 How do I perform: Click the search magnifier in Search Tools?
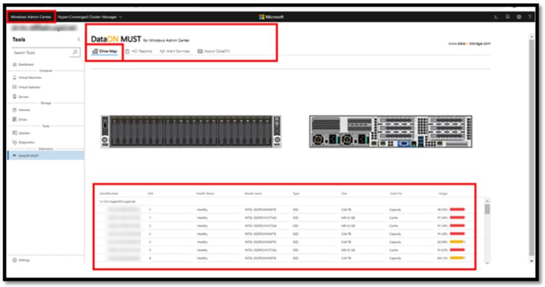pyautogui.click(x=75, y=53)
